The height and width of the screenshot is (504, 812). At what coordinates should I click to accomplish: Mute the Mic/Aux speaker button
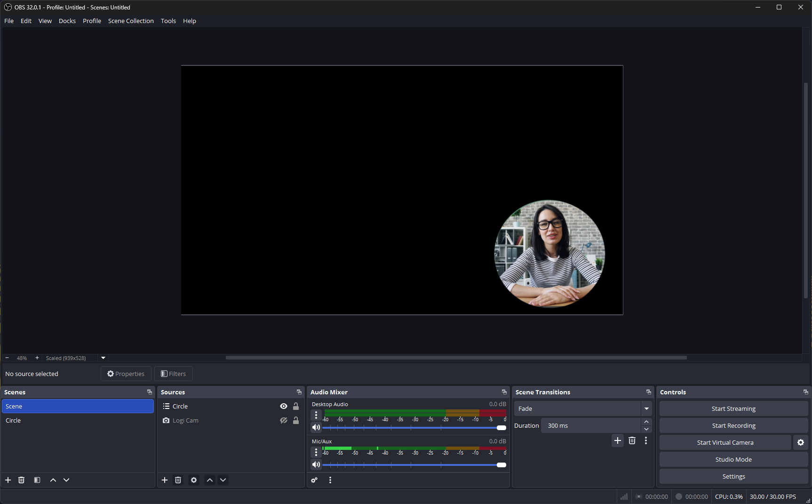(316, 464)
